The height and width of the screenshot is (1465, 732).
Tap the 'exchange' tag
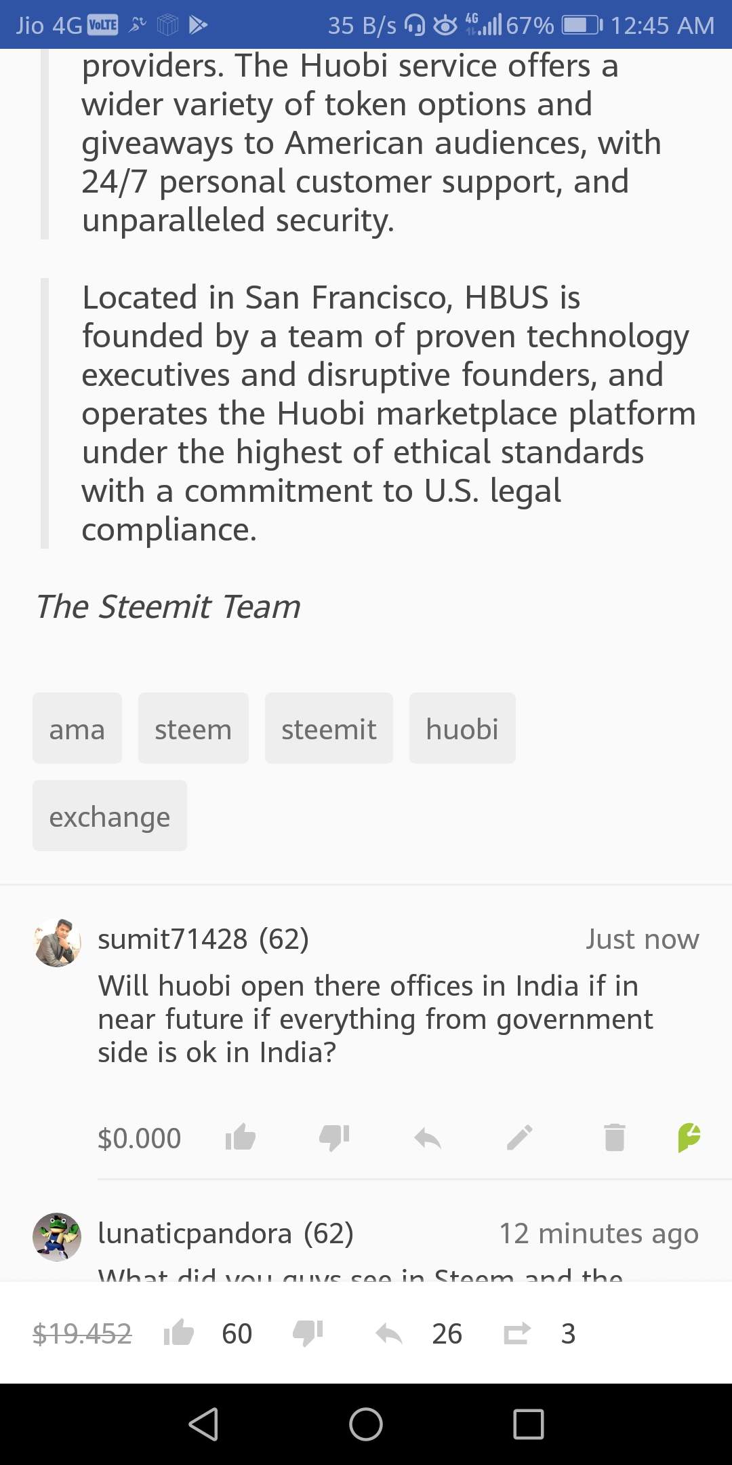click(110, 816)
